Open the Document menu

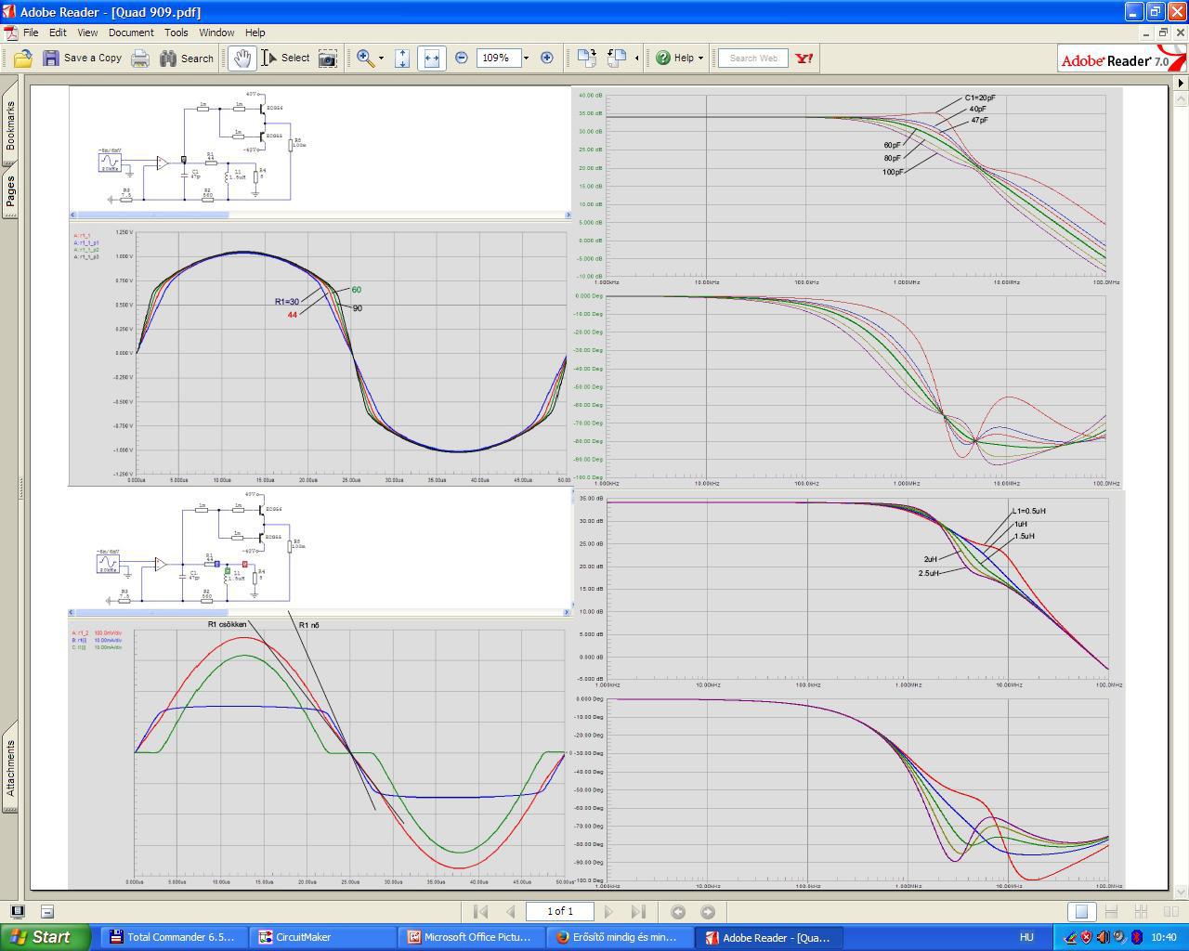click(x=131, y=33)
